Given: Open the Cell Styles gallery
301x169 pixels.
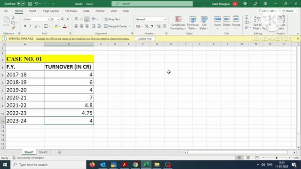Looking at the screenshot, I should (x=204, y=23).
